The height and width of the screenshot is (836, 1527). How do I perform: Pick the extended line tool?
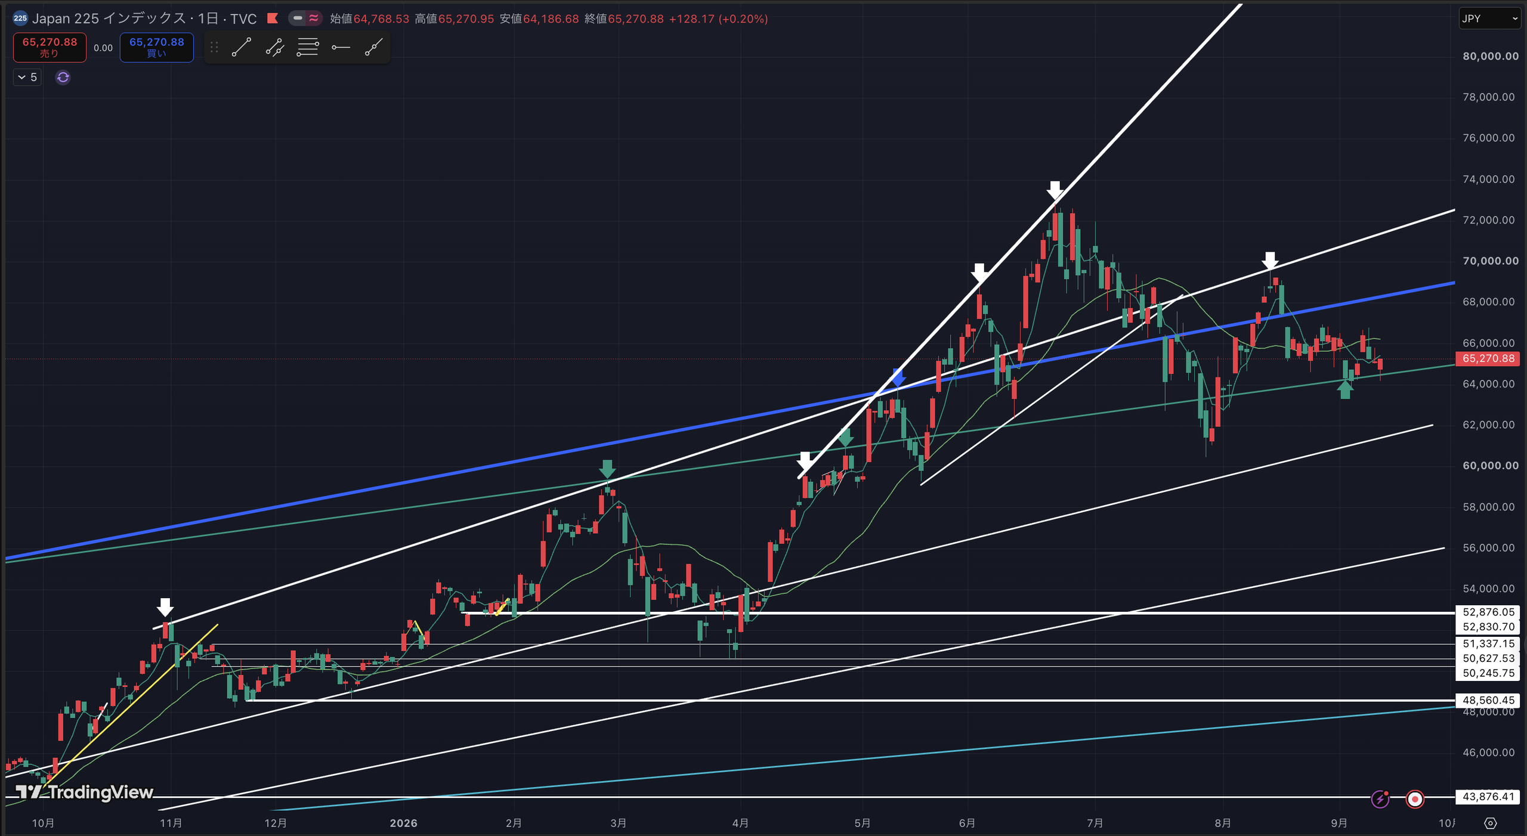point(373,47)
